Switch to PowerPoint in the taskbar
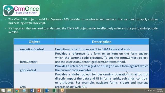165x93 pixels. tap(39, 90)
